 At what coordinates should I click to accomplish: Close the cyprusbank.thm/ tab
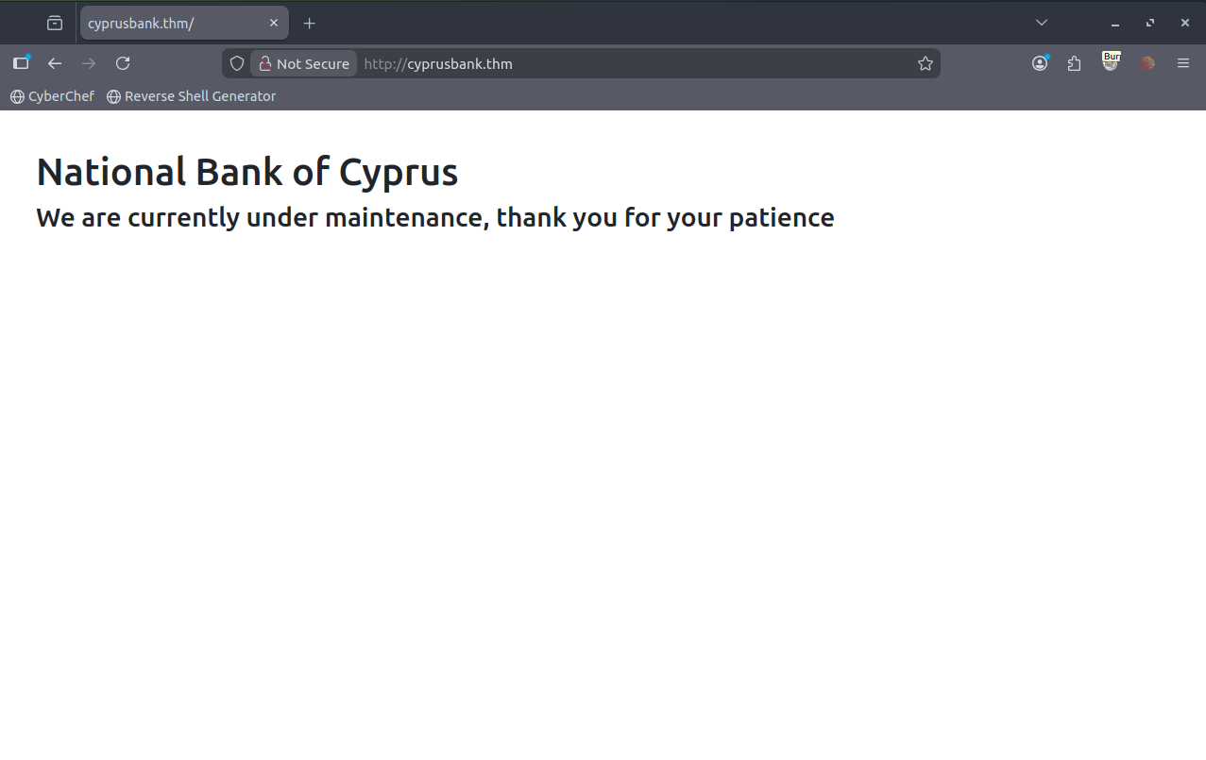(x=274, y=24)
